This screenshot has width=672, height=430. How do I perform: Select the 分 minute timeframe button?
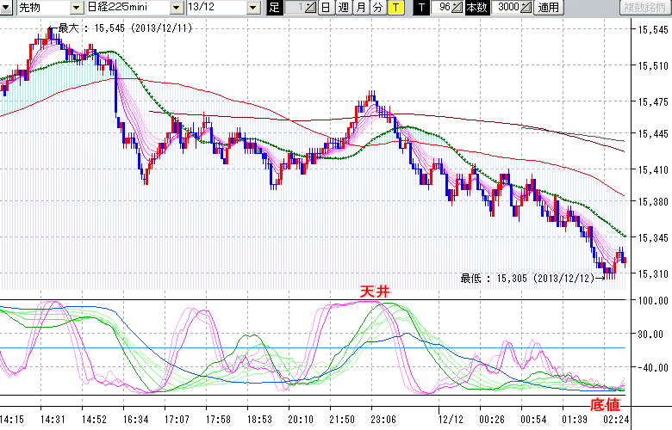(377, 8)
